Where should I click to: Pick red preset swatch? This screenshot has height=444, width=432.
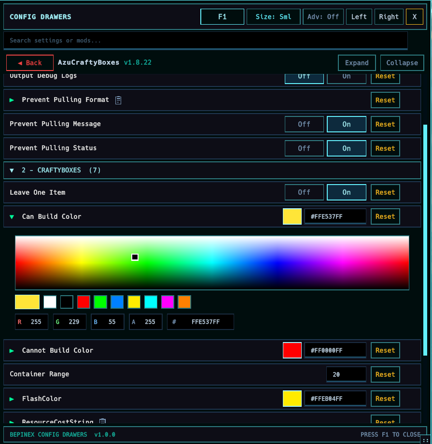point(84,302)
